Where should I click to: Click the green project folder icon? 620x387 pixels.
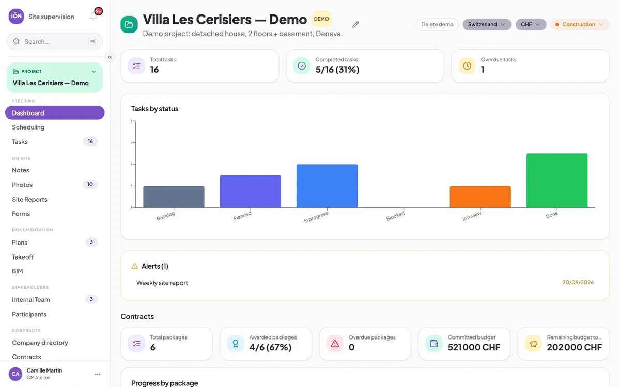pos(129,24)
